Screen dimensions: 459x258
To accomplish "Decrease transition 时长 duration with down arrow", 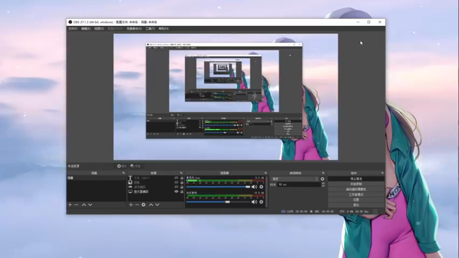I will point(323,186).
